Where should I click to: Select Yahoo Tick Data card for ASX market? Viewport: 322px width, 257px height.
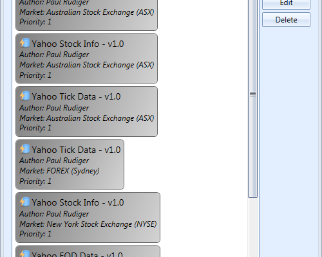click(86, 111)
